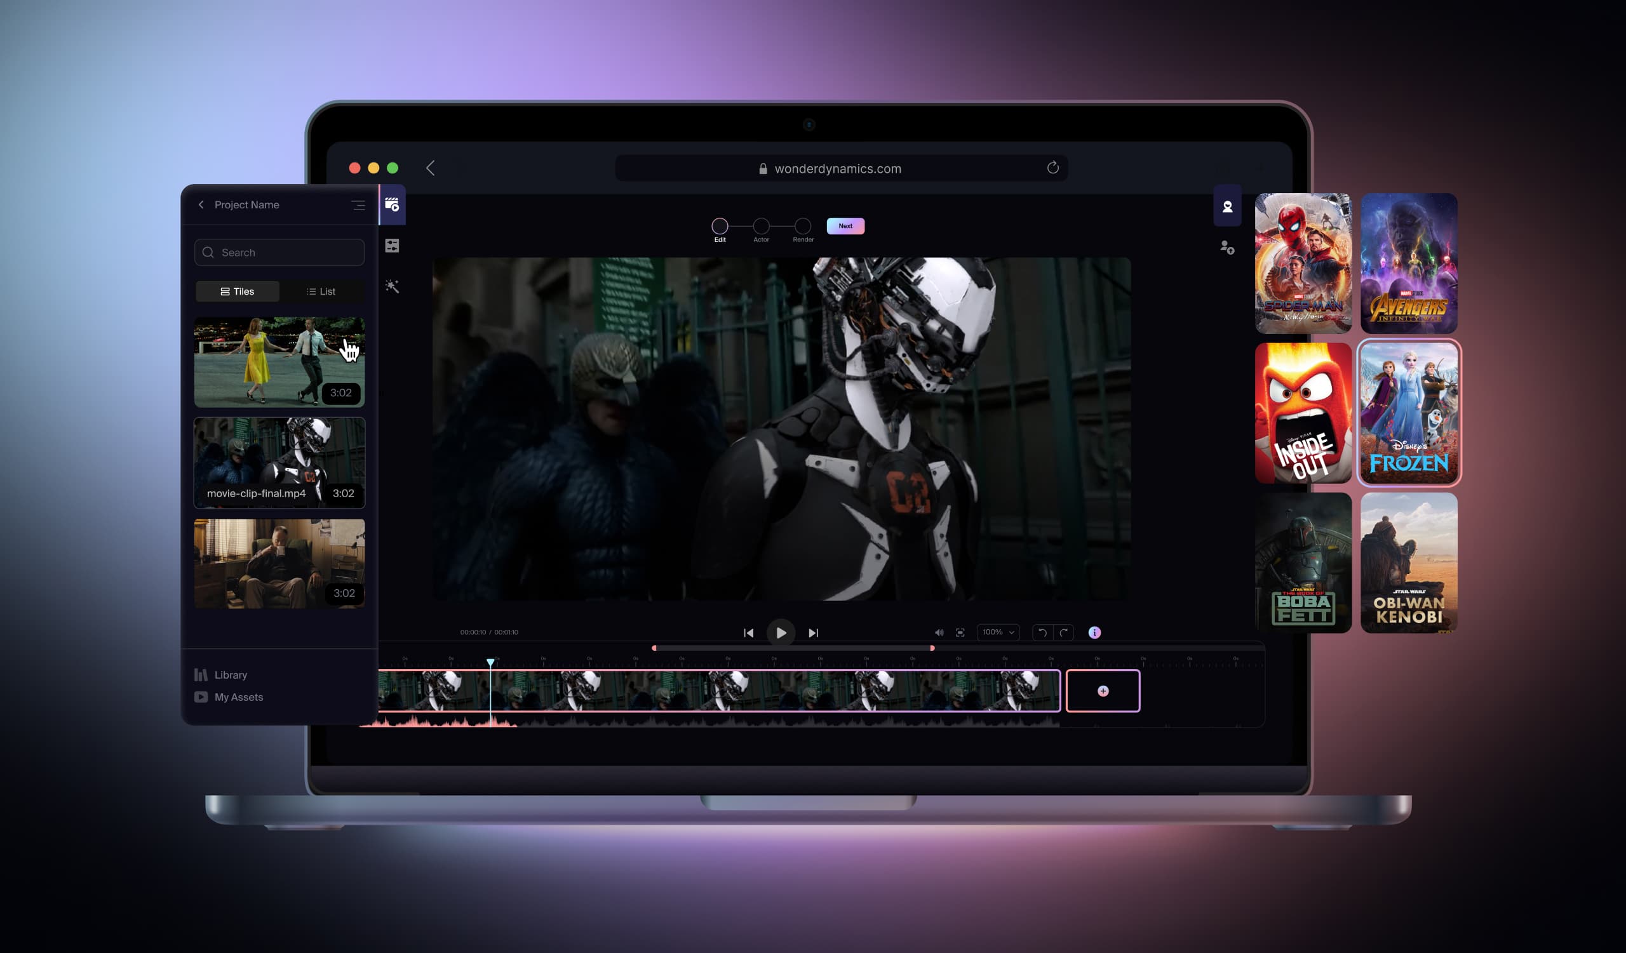Mute the preview audio
Screen dimensions: 1626x953
939,632
